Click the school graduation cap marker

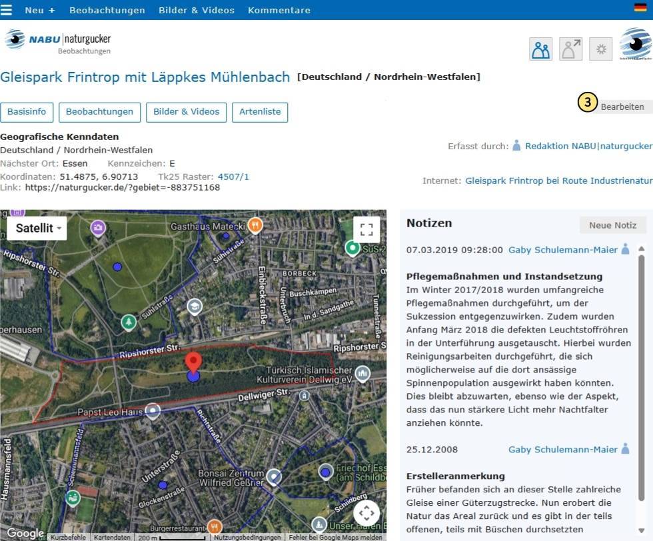[x=195, y=307]
